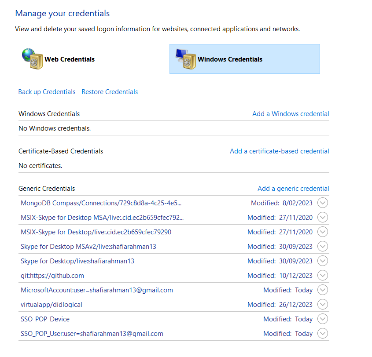Screen dimensions: 372x357
Task: Expand the MicrosoftAccount credential chevron
Action: 323,290
